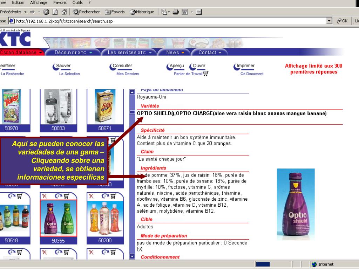
Task: Click the Discuss page toolbar icon
Action: [199, 12]
